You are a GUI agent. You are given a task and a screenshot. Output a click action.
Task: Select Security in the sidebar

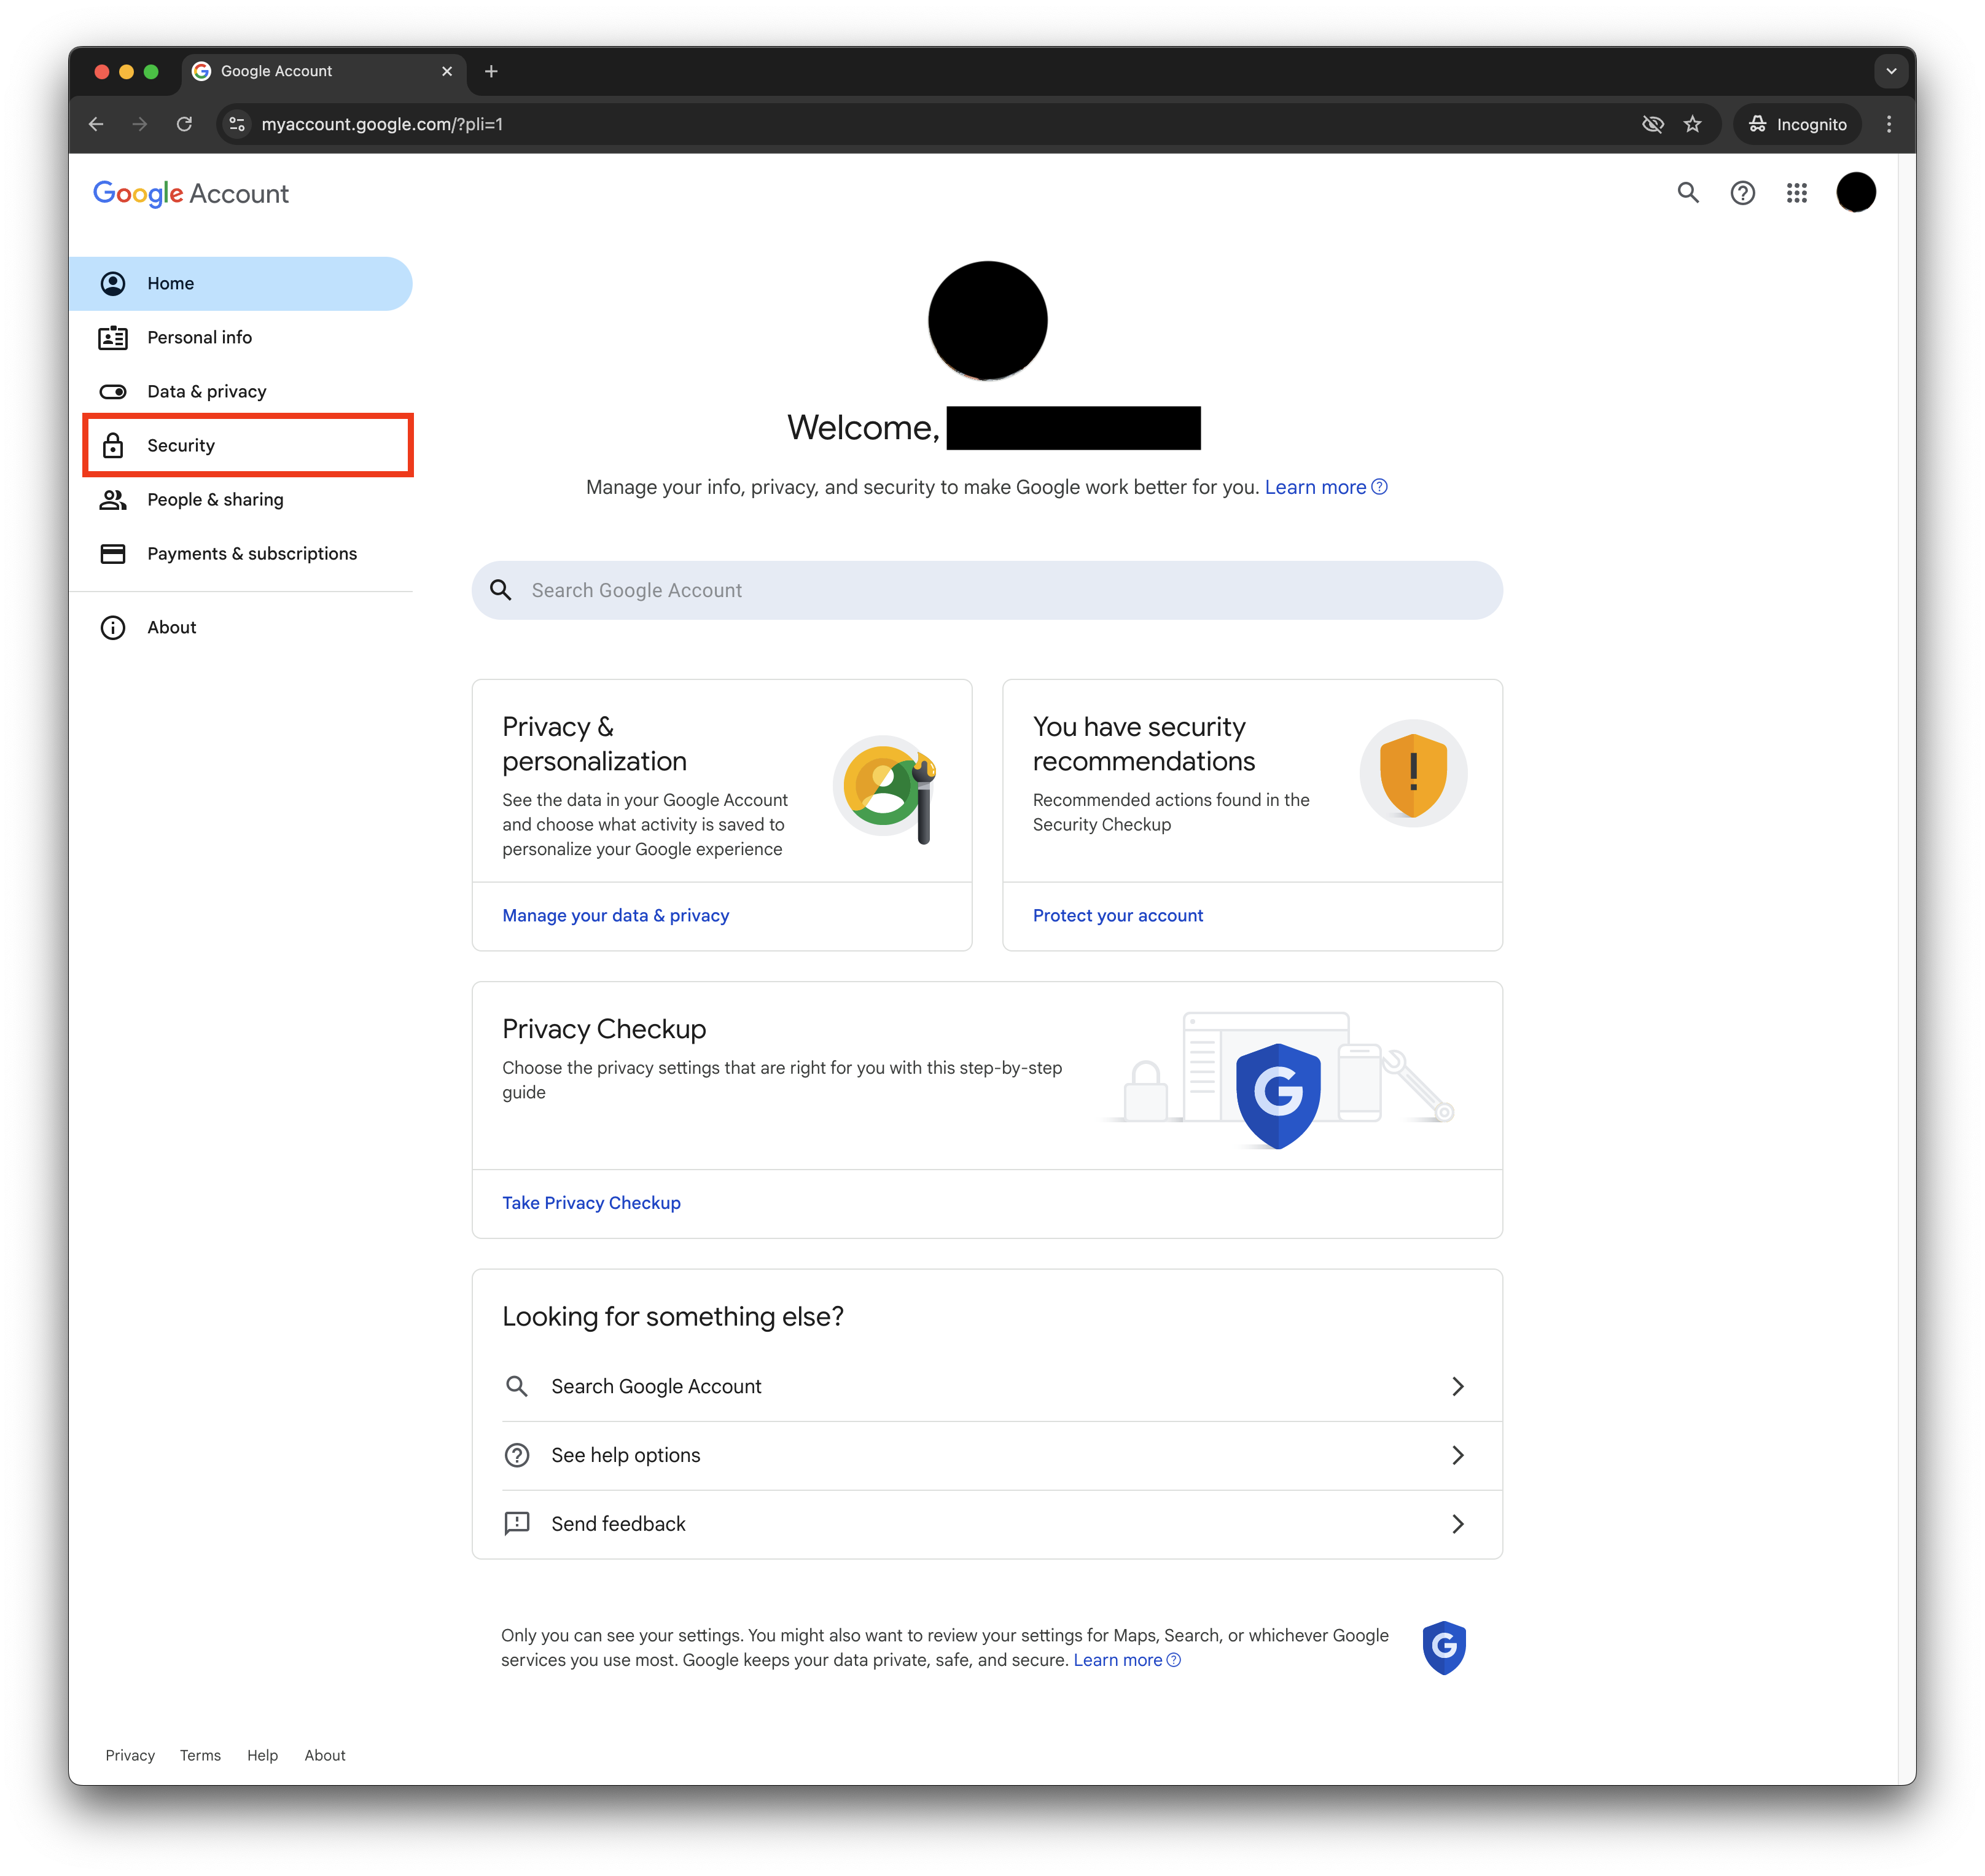click(x=181, y=445)
